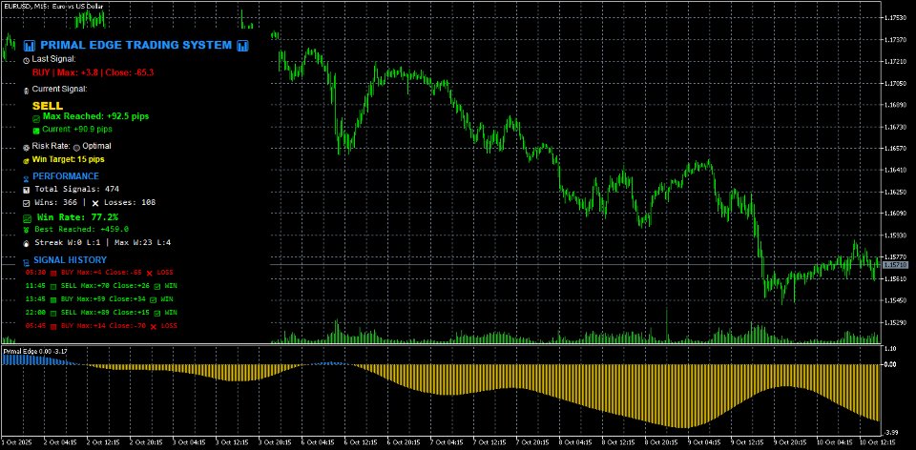Click the green chart icon beside Win Rate
The image size is (916, 450).
point(27,219)
